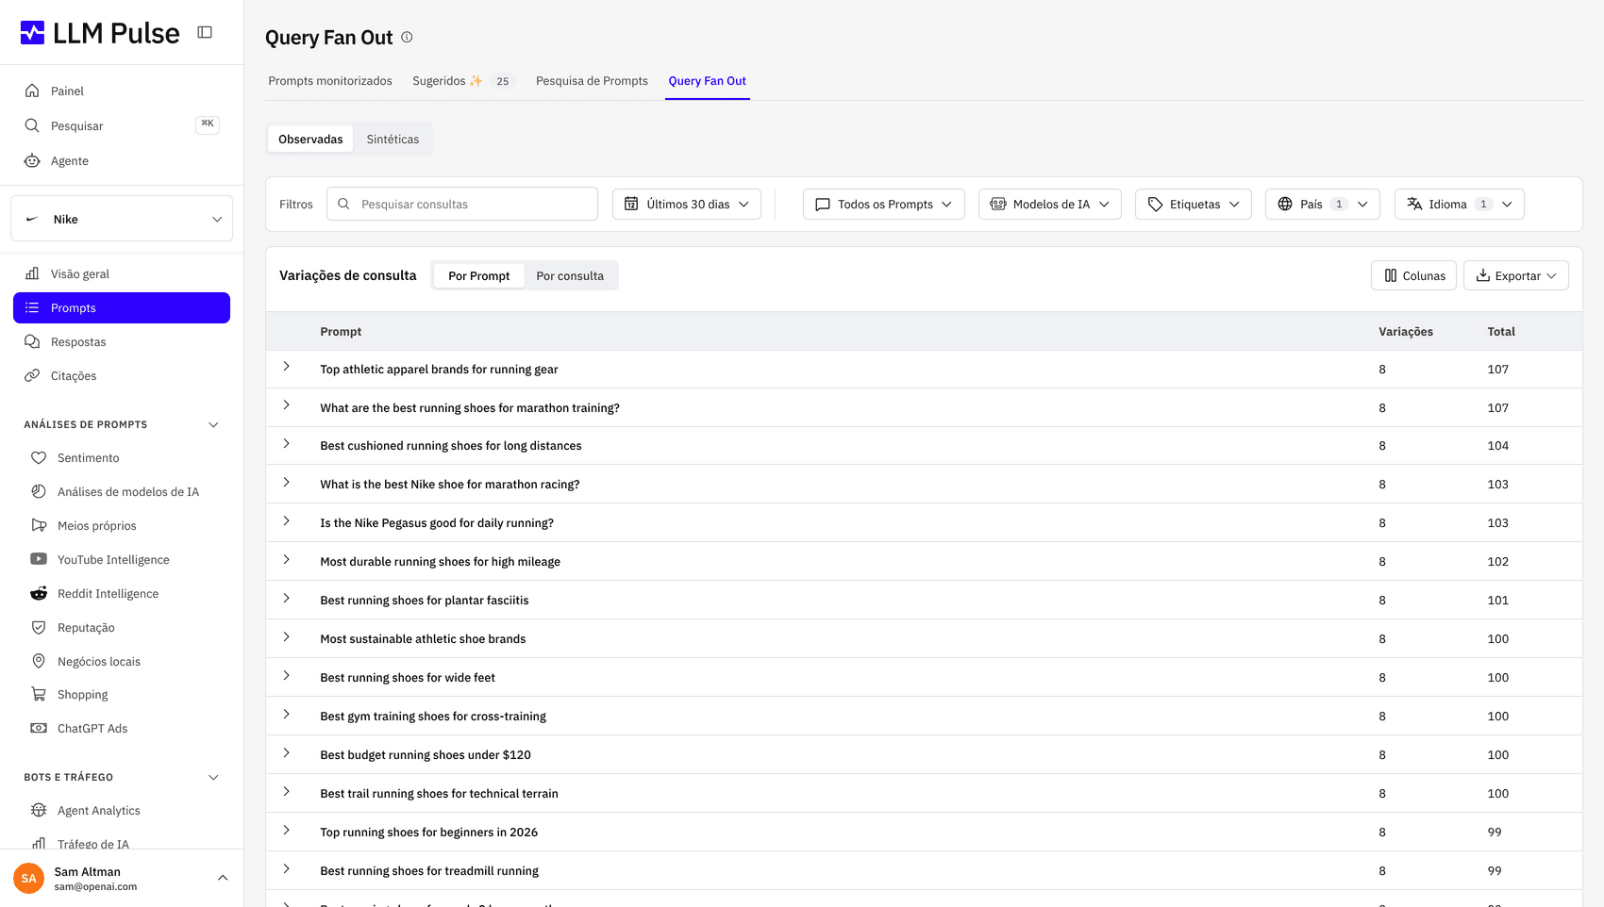Open the Colunas button

1413,275
